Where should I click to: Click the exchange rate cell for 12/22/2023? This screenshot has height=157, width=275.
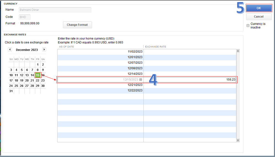(190, 90)
